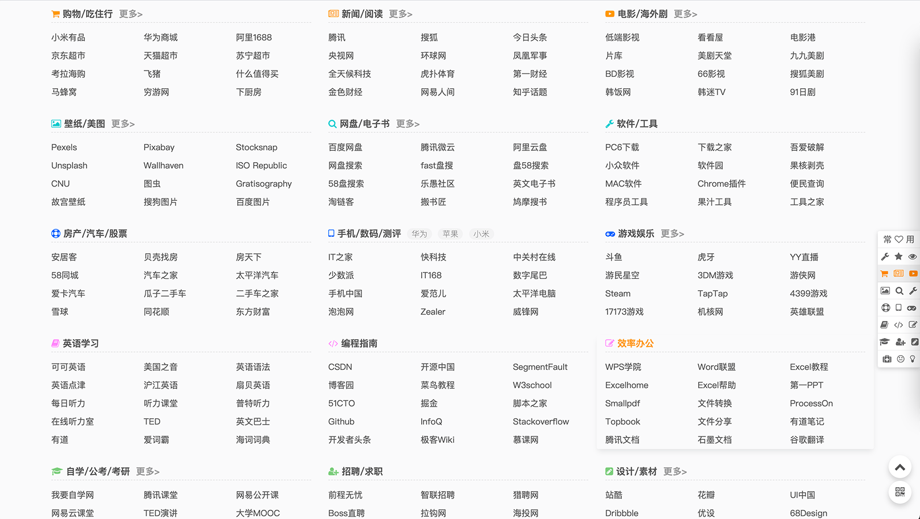Screen dimensions: 920x519
Task: Visit the Stackoverflow link
Action: 541,422
